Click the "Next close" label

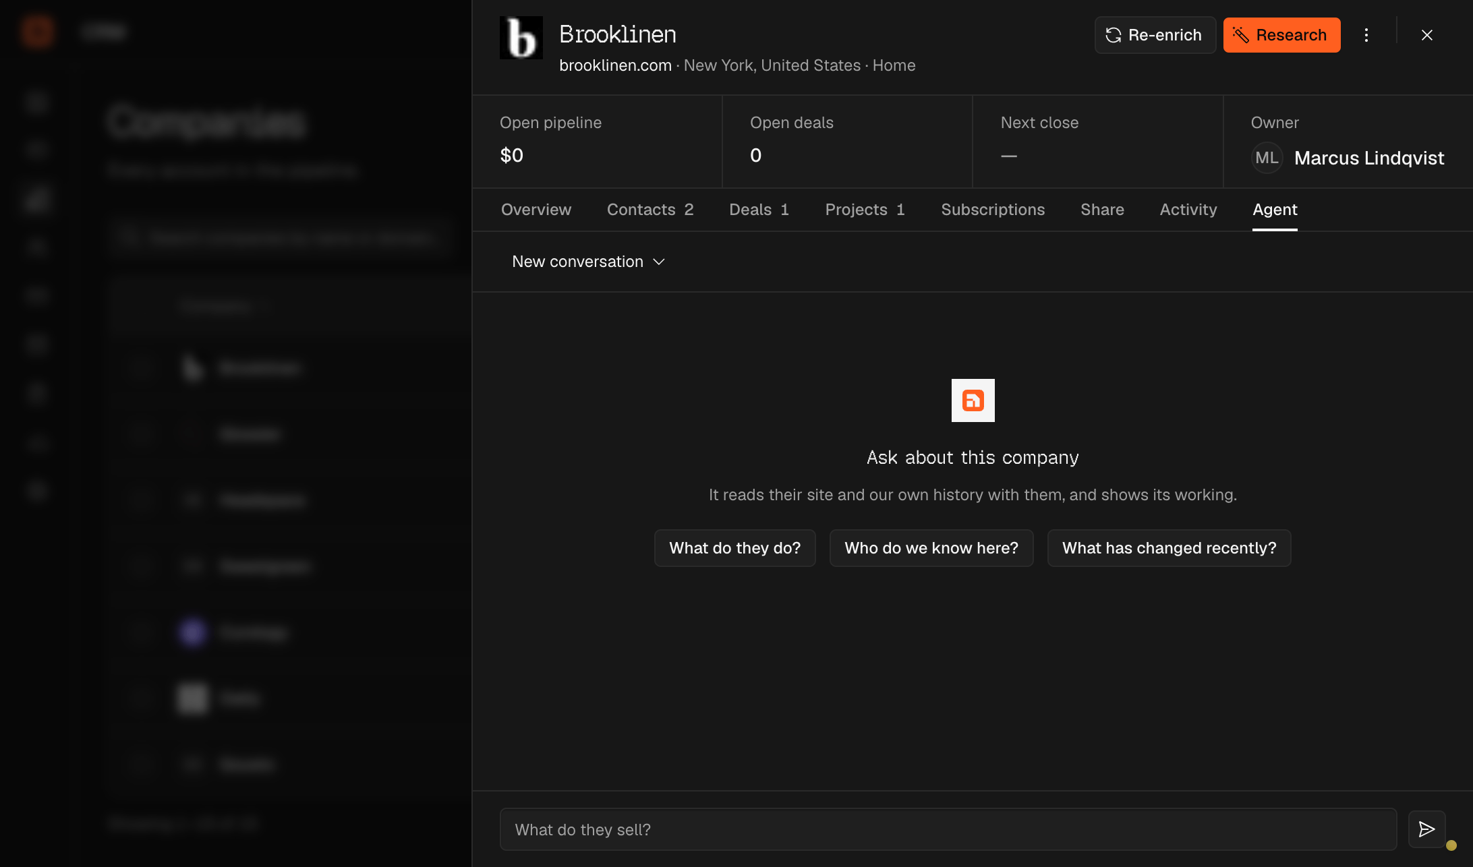pos(1039,123)
